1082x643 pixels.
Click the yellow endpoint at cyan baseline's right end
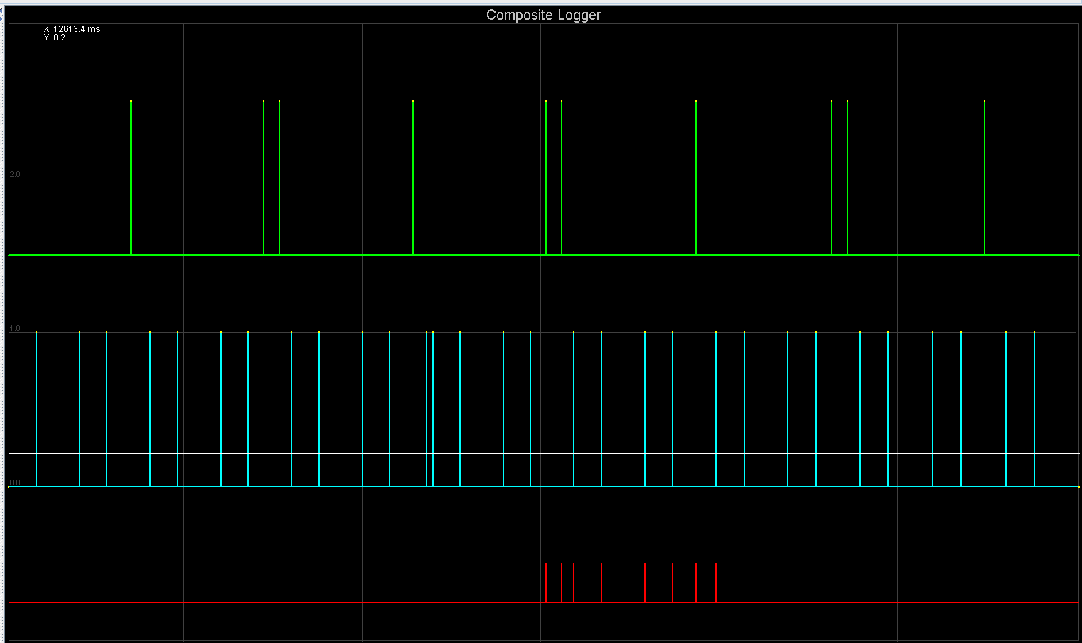tap(1078, 487)
